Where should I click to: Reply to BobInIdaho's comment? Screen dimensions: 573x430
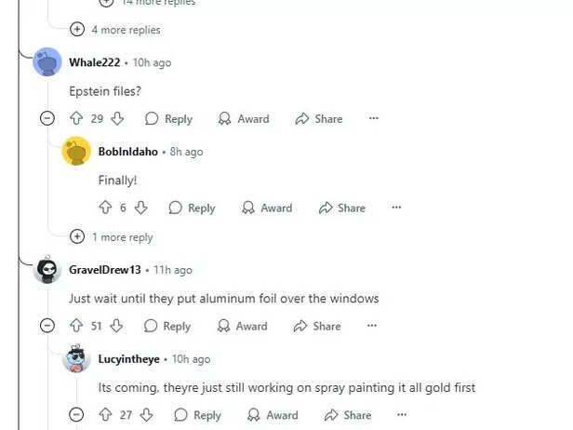192,208
